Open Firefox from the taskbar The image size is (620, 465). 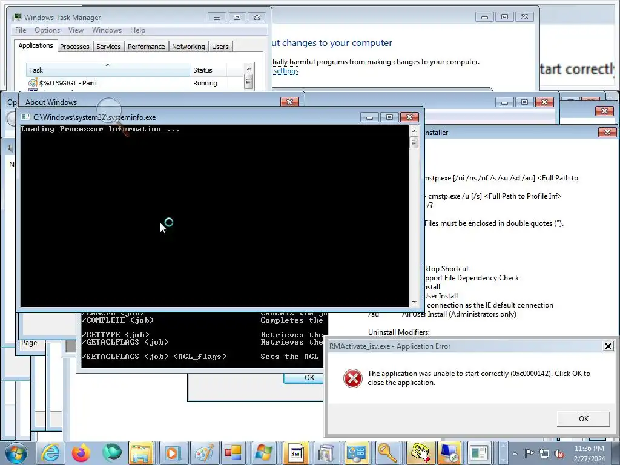tap(81, 453)
